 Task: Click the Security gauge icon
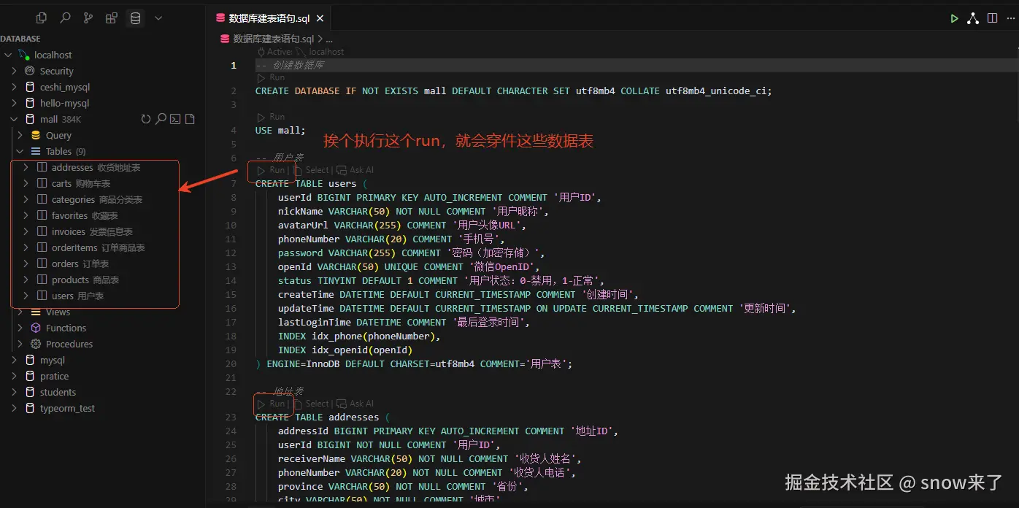click(x=30, y=71)
